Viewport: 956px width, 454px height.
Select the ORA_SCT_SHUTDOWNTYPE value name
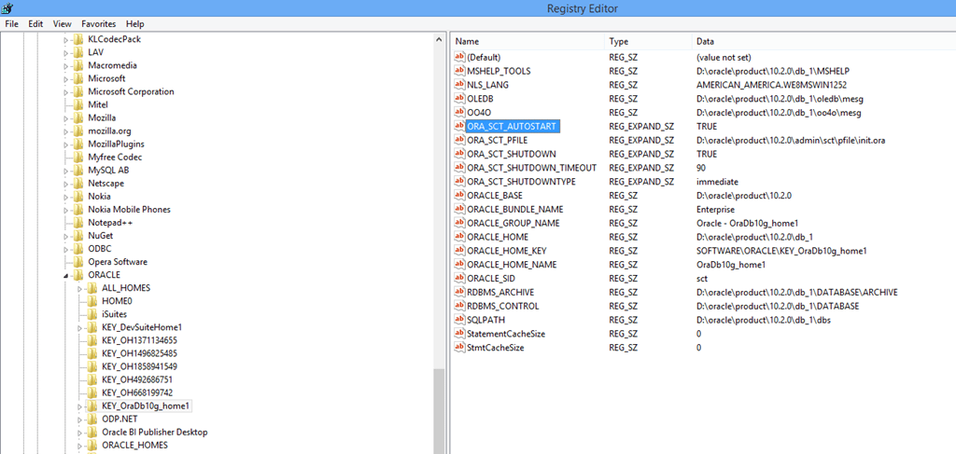(521, 182)
